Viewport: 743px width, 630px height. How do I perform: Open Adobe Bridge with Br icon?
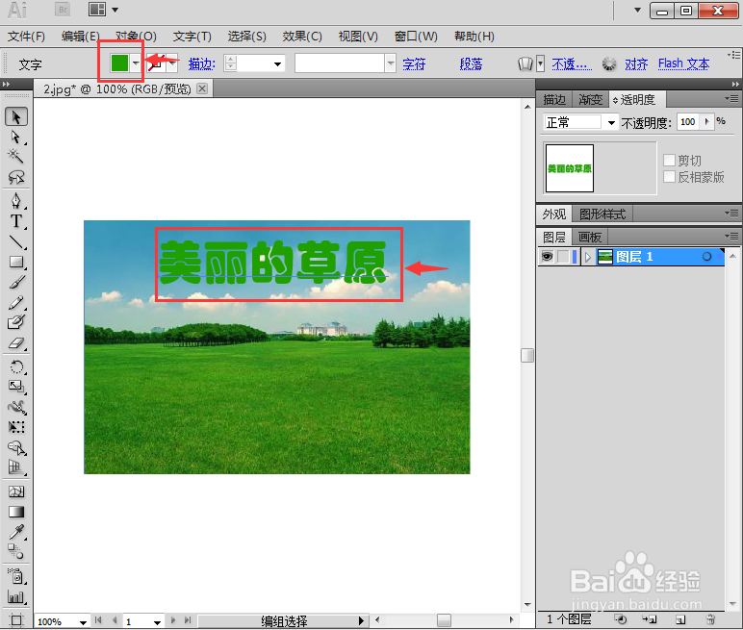click(63, 10)
